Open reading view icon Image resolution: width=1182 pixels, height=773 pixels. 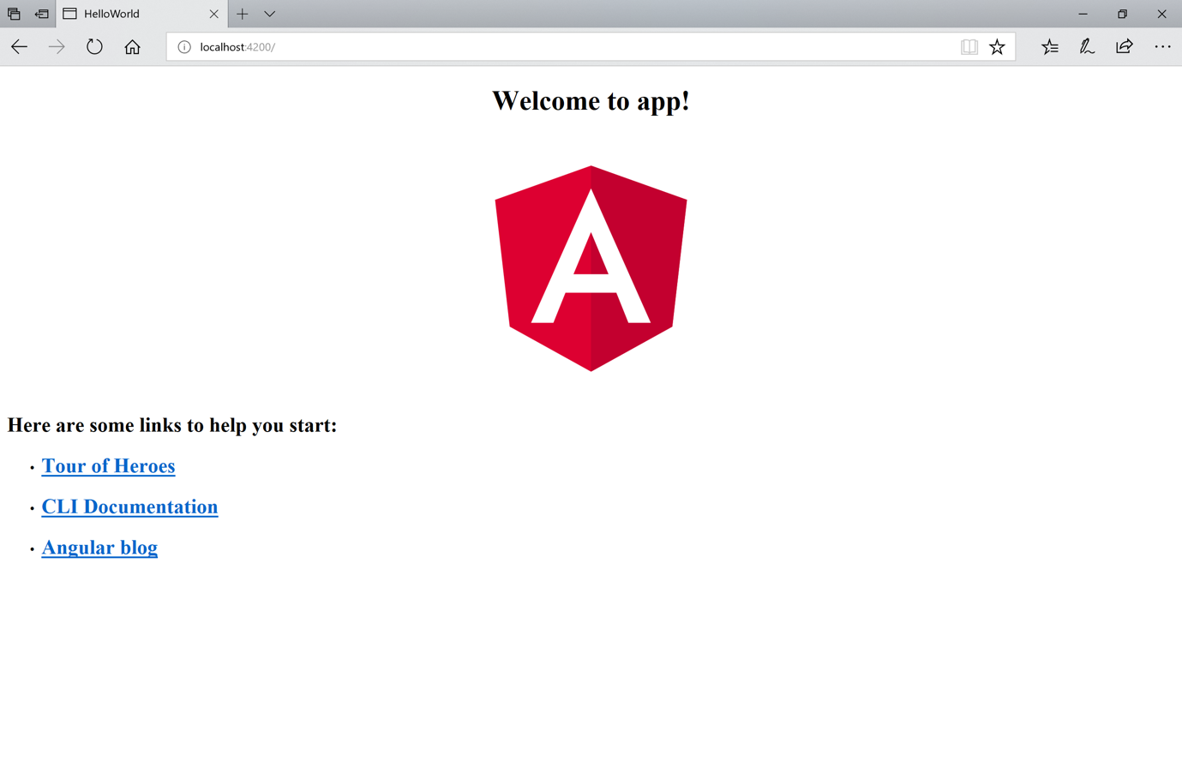969,47
